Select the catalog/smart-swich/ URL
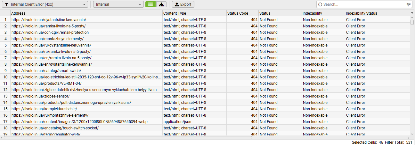 point(46,71)
